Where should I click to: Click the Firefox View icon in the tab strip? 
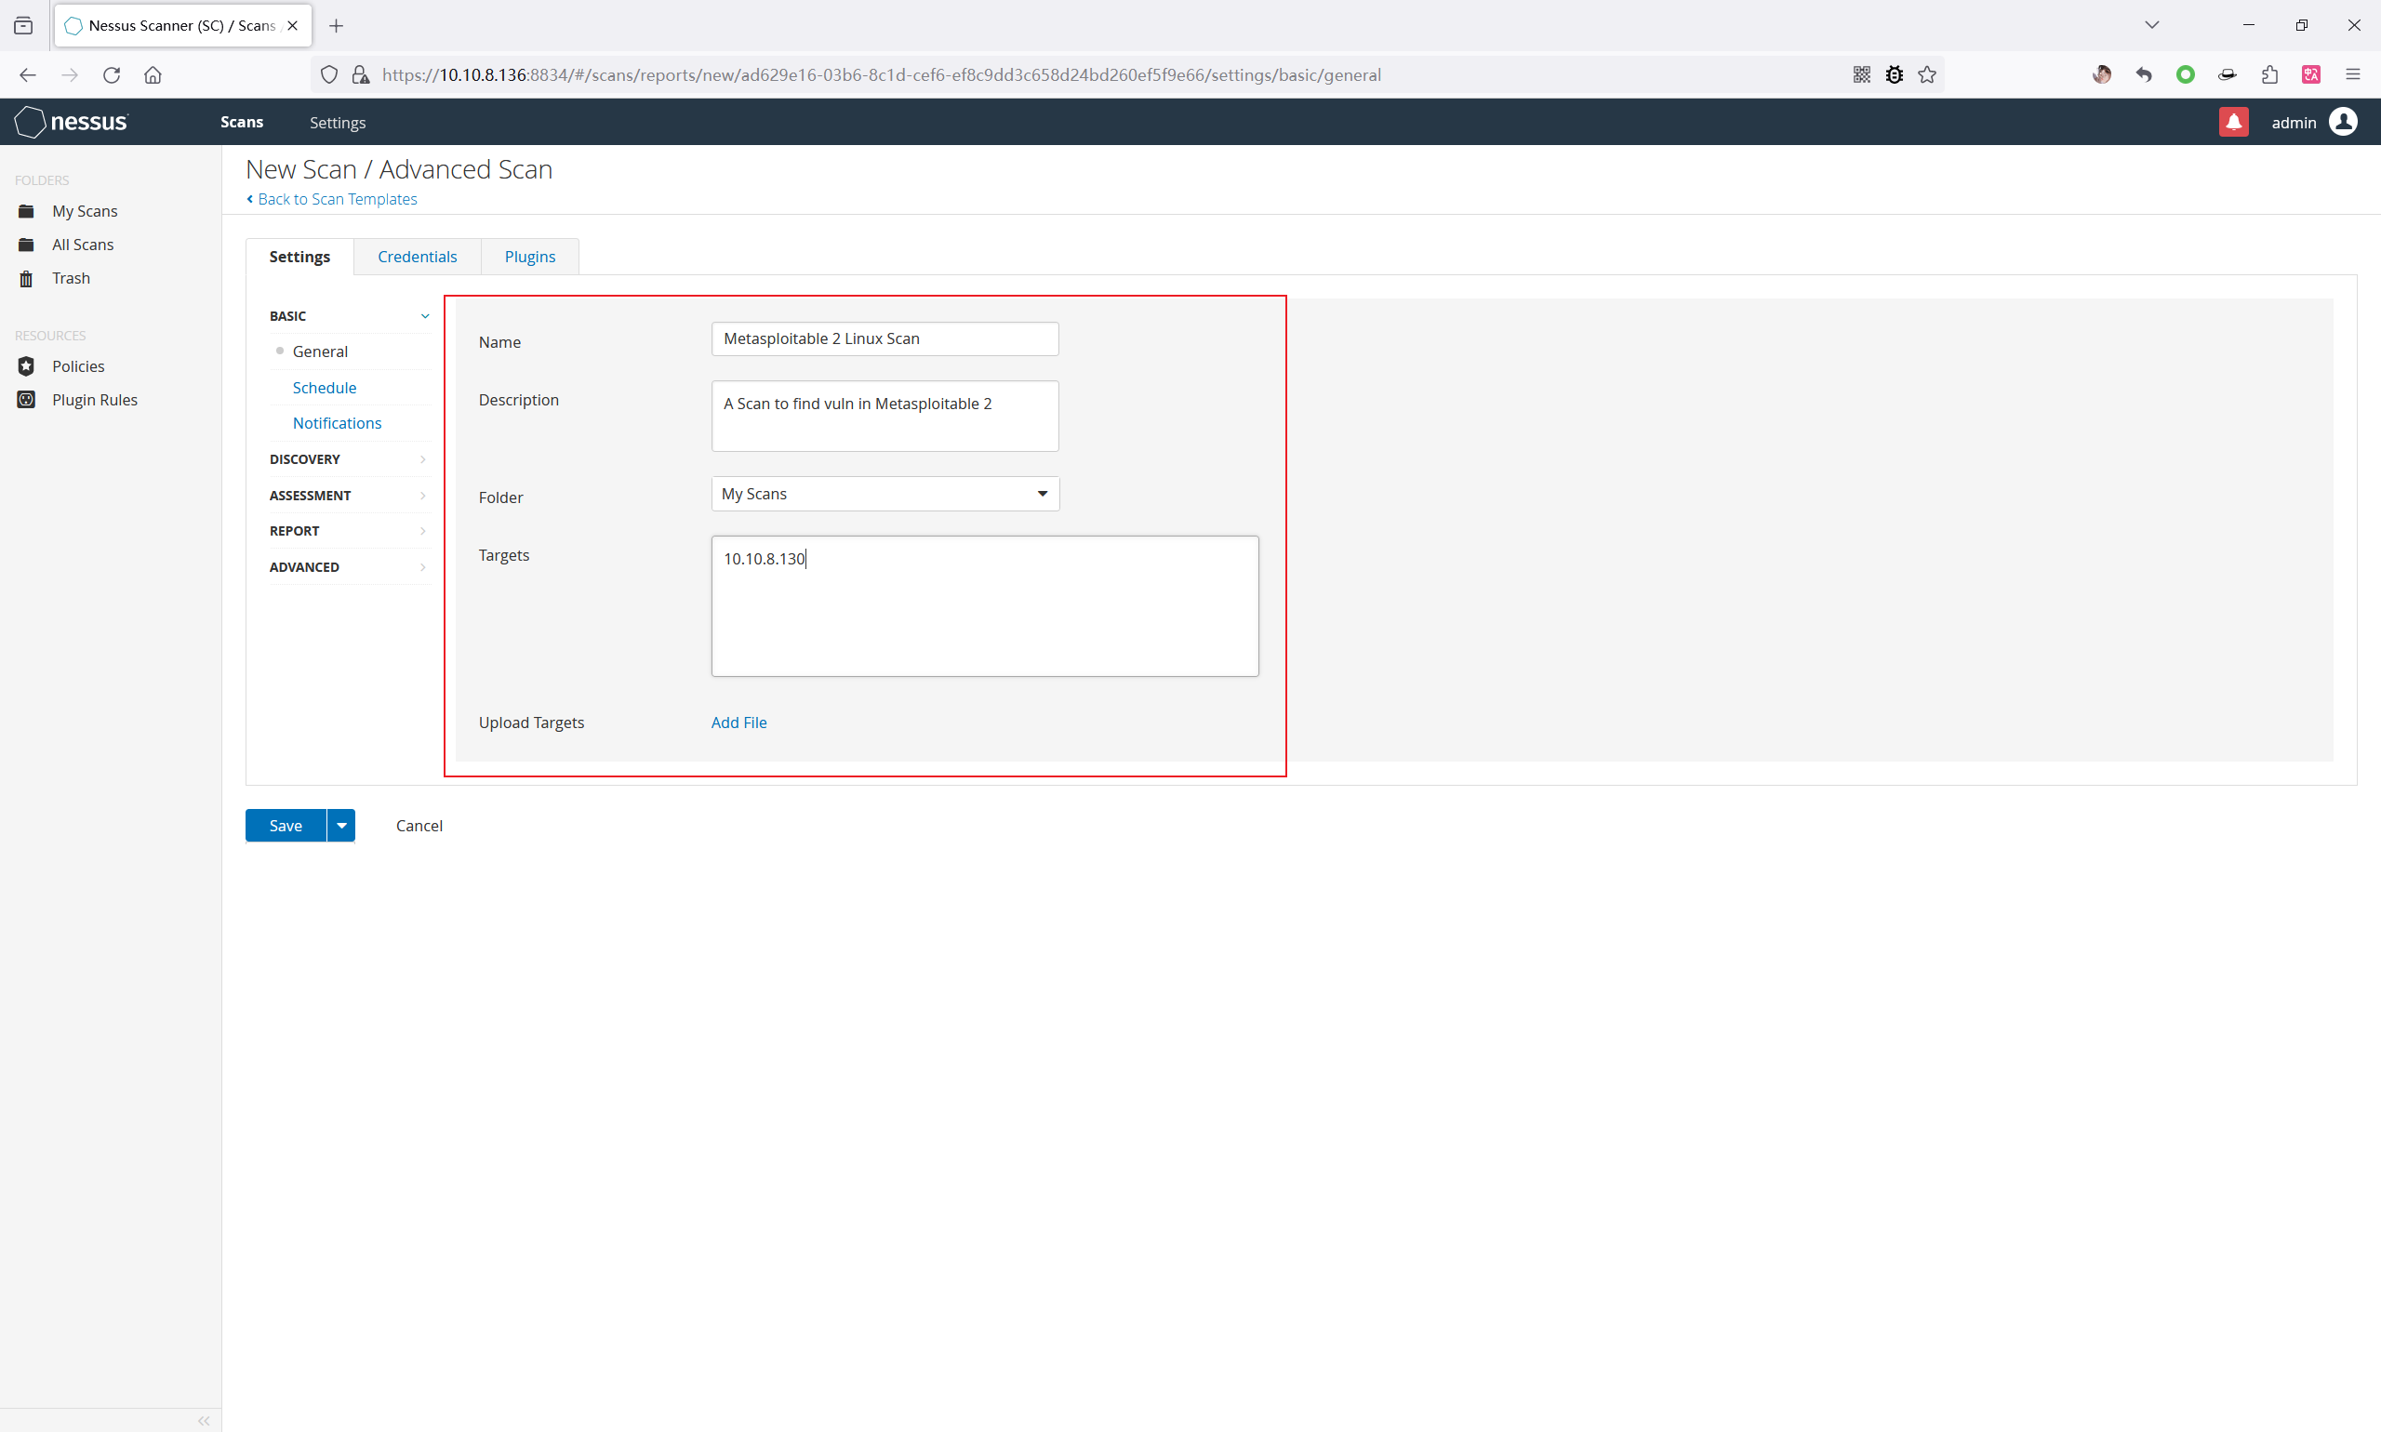23,26
